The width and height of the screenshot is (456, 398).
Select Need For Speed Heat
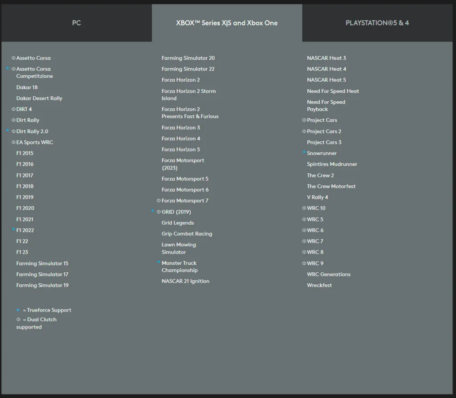pyautogui.click(x=333, y=91)
